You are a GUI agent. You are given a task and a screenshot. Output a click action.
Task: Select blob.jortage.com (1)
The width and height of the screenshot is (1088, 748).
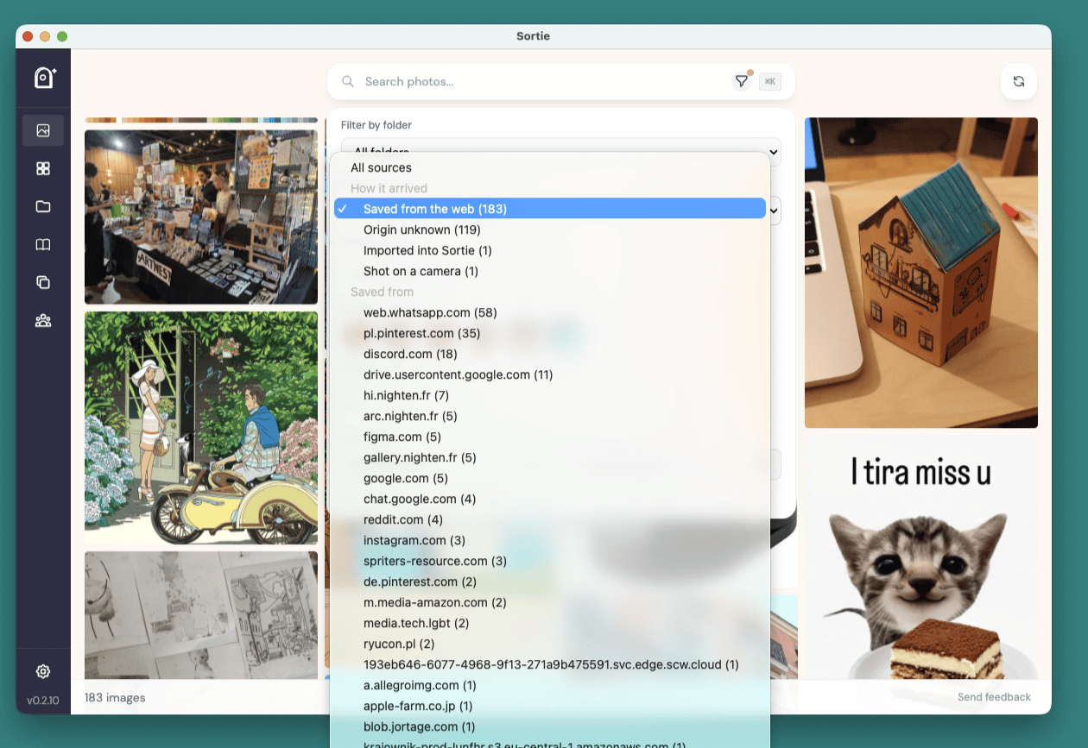(x=550, y=726)
